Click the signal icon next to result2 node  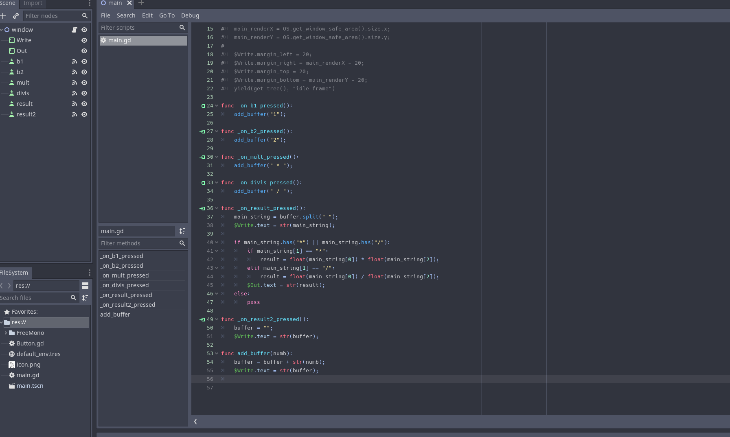point(75,114)
